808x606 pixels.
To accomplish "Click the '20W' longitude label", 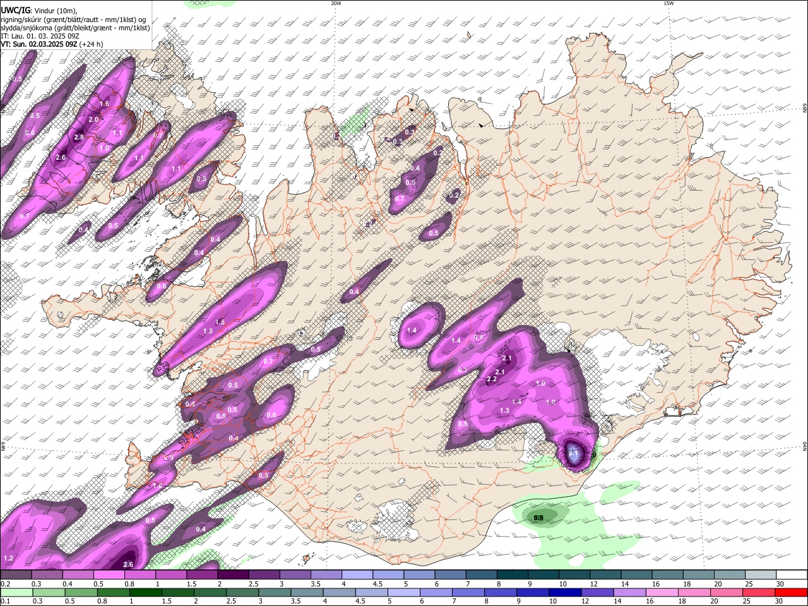I will point(336,3).
